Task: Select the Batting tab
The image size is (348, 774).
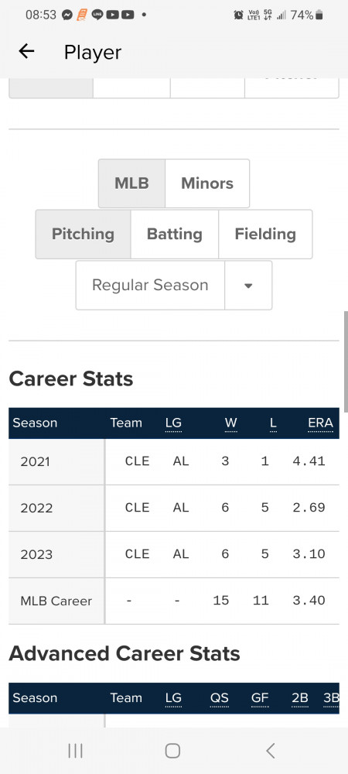Action: (x=175, y=234)
